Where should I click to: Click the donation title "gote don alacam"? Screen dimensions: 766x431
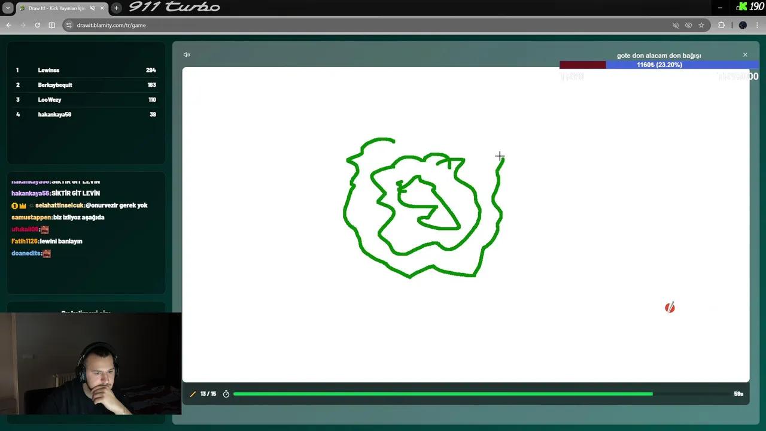coord(659,56)
